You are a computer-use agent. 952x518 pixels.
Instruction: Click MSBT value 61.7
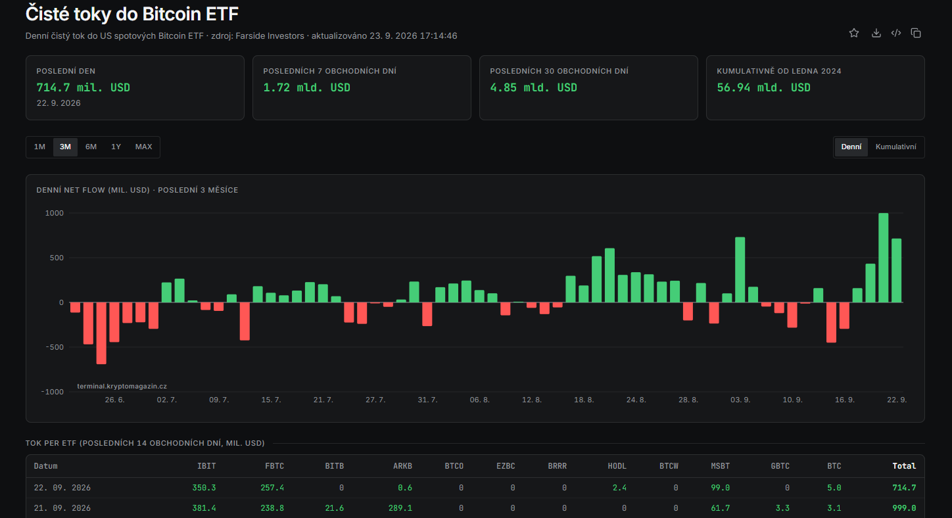pyautogui.click(x=720, y=508)
